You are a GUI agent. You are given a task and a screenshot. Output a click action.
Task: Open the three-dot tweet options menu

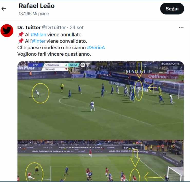point(181,27)
